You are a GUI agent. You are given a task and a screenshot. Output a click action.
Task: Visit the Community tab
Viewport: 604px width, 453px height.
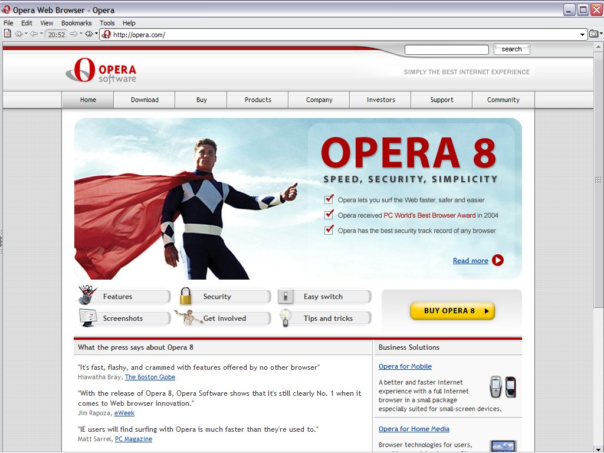[503, 100]
